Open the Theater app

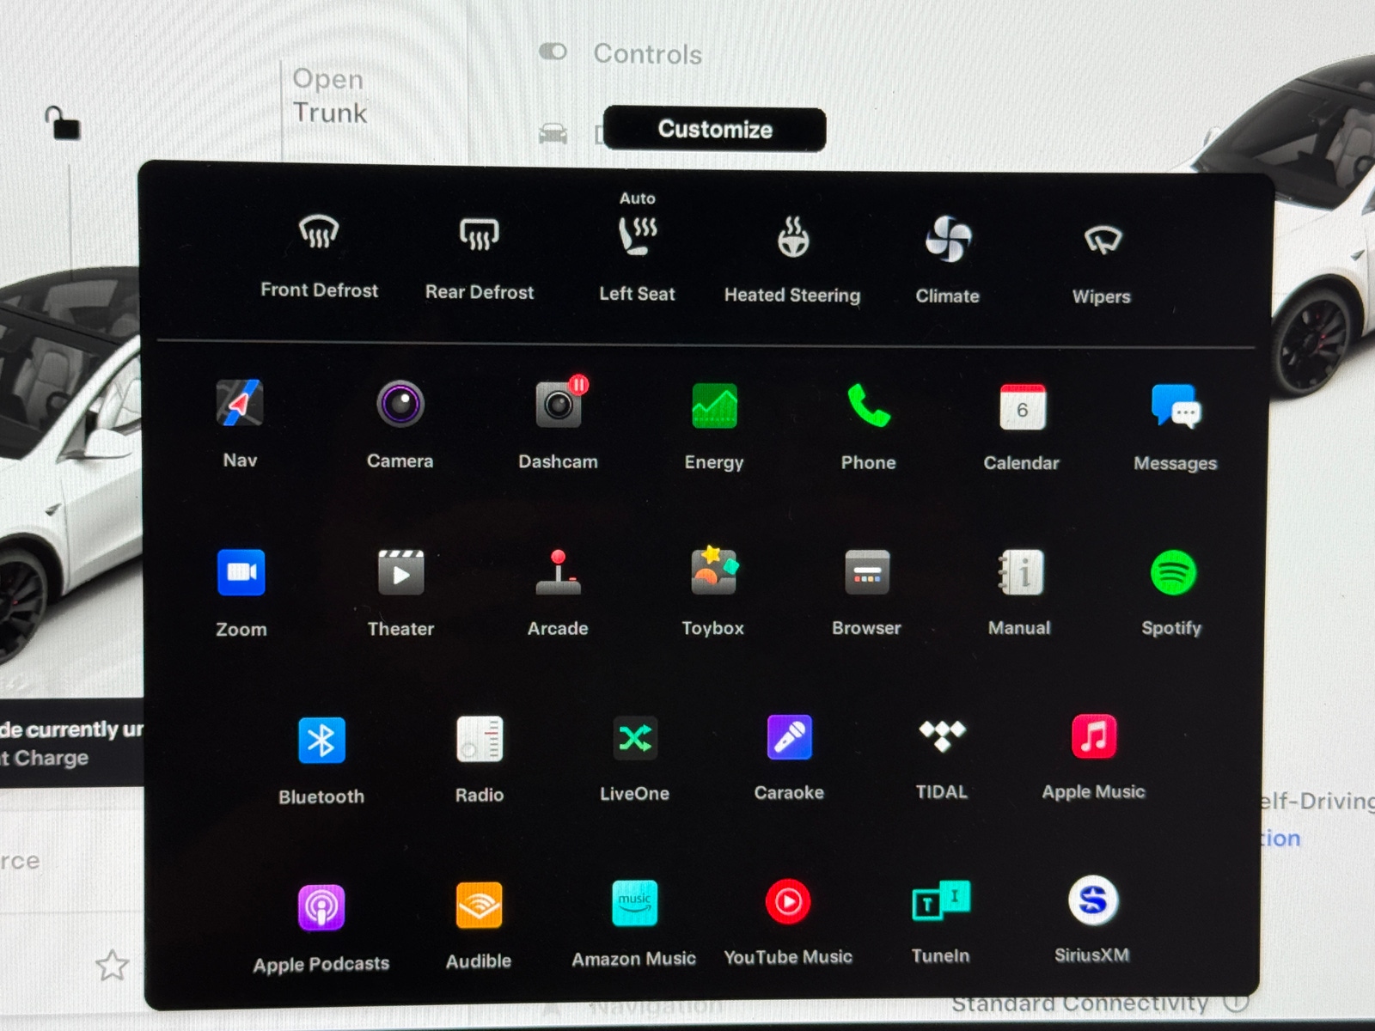(x=400, y=593)
